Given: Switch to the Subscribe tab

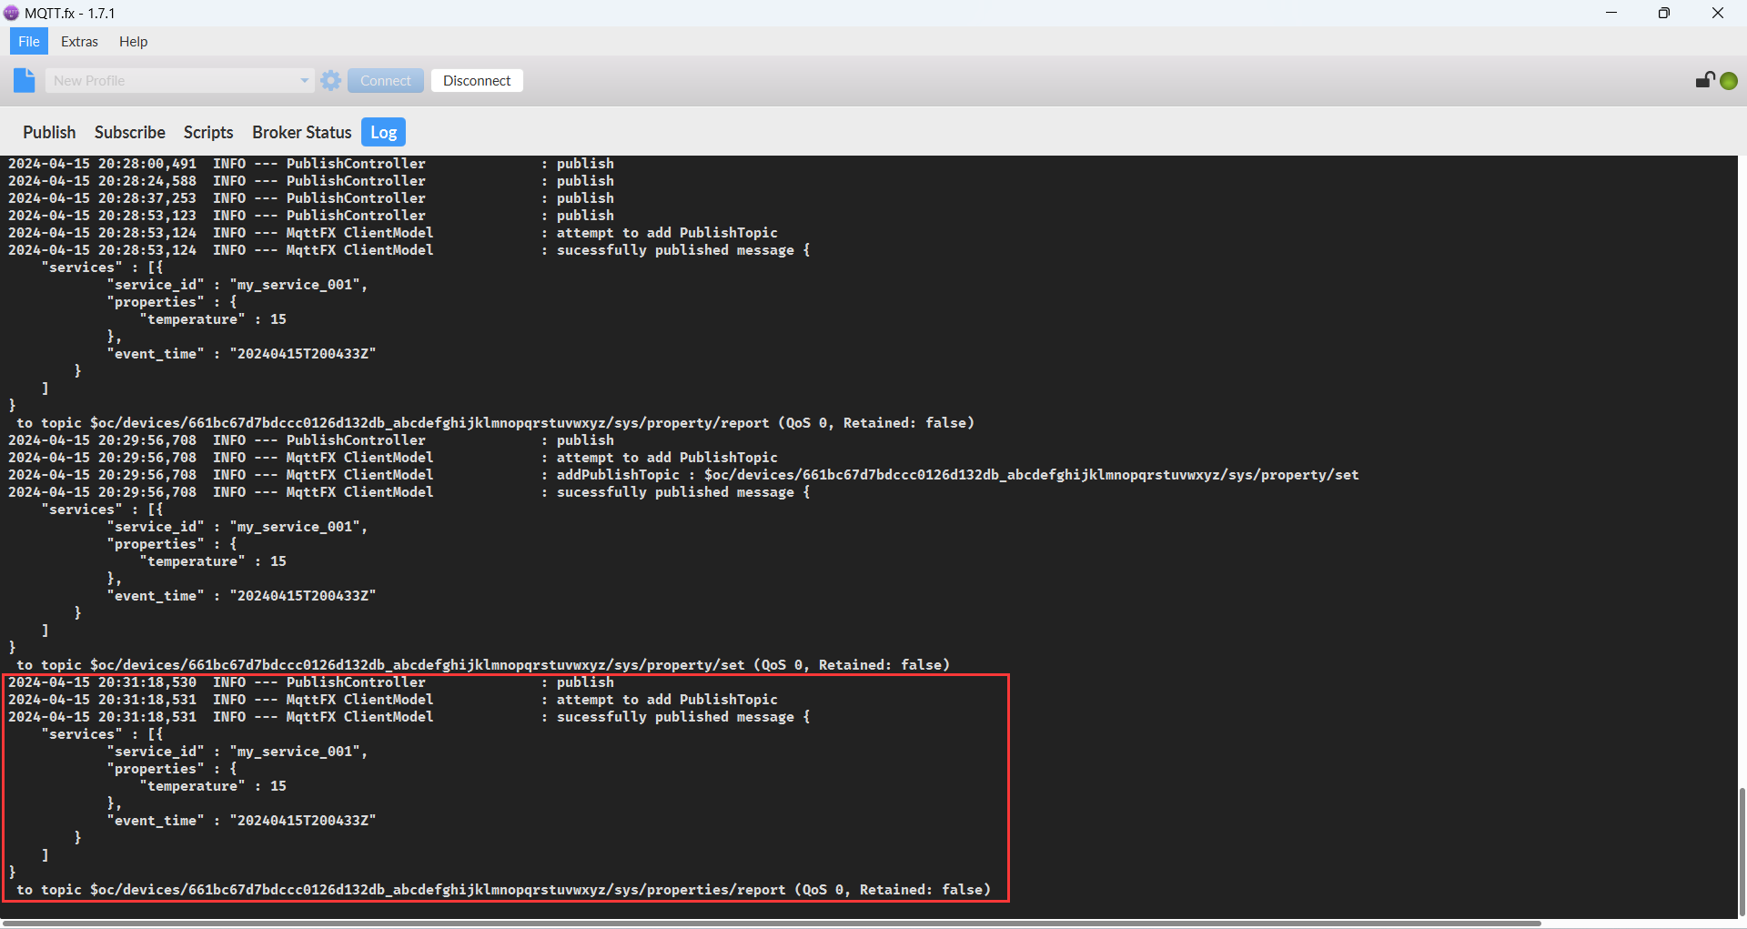Looking at the screenshot, I should point(130,132).
